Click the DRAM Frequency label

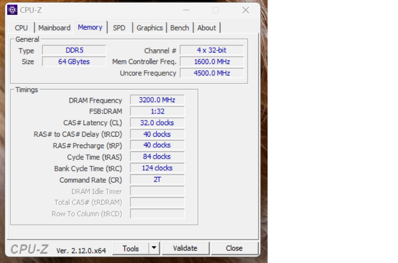[x=96, y=101]
